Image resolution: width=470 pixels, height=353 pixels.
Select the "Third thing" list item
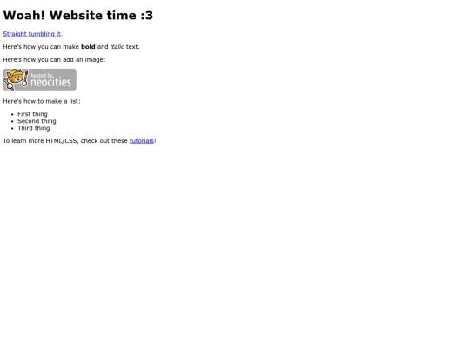[34, 128]
